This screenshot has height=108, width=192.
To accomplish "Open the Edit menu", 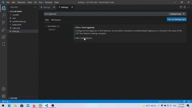I will click(x=13, y=2).
